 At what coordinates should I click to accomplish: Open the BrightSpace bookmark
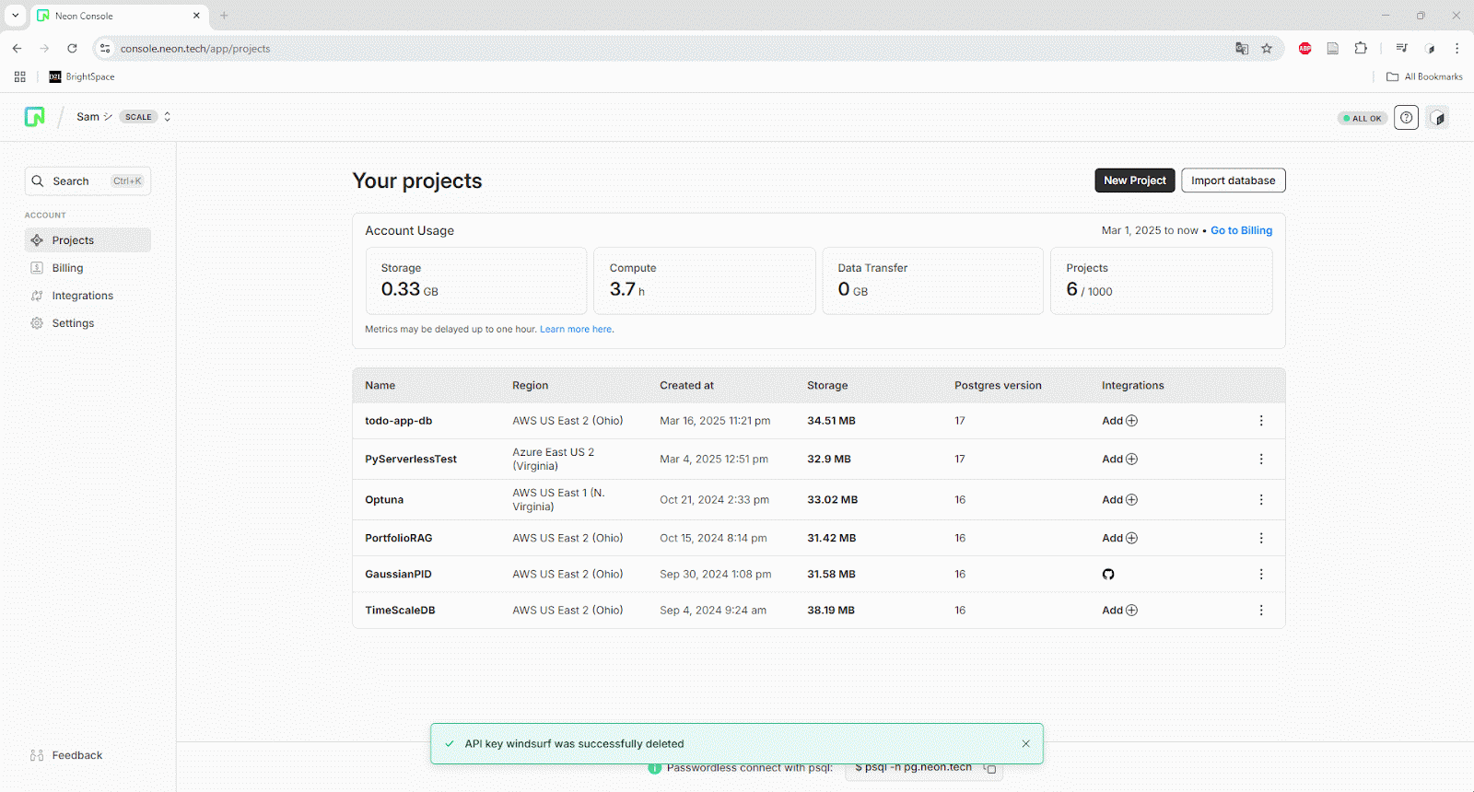pos(82,77)
